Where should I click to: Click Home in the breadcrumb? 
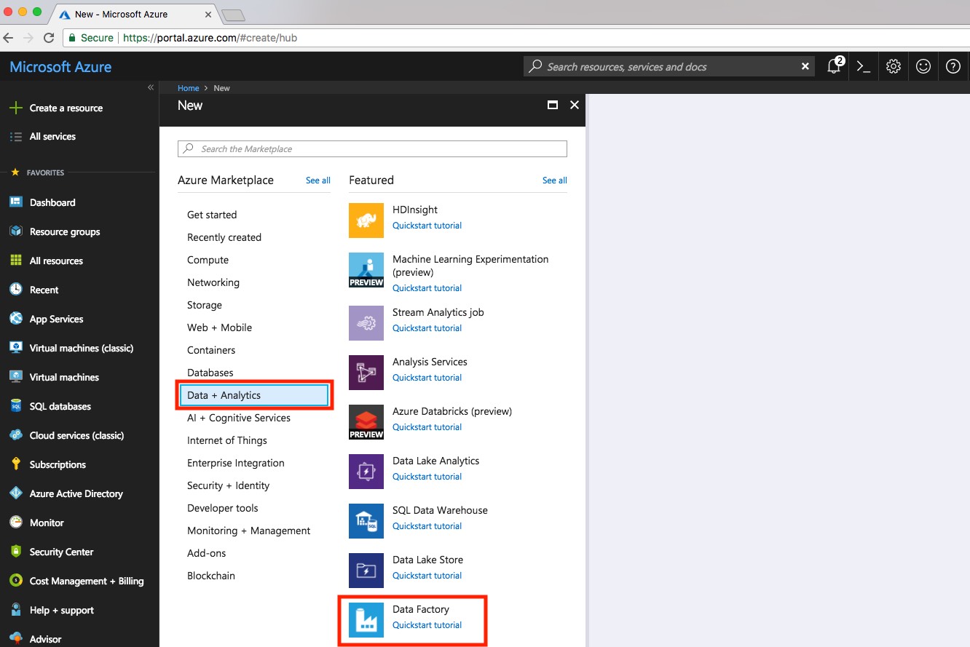pos(188,88)
